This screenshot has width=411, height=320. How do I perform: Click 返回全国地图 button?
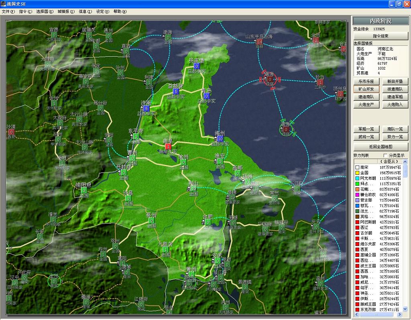(380, 147)
